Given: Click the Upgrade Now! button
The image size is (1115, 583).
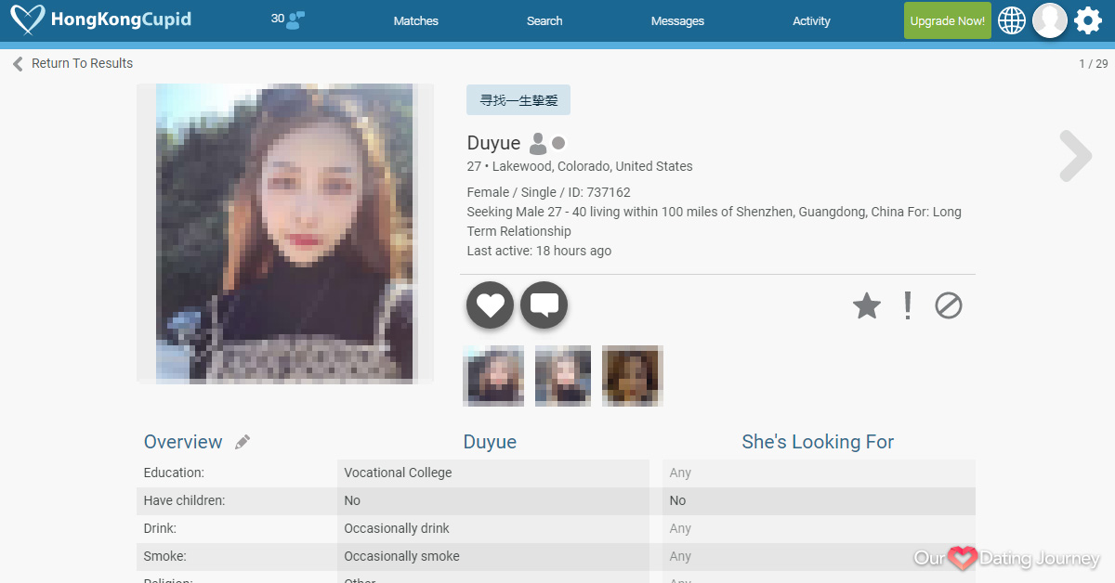Looking at the screenshot, I should 947,20.
